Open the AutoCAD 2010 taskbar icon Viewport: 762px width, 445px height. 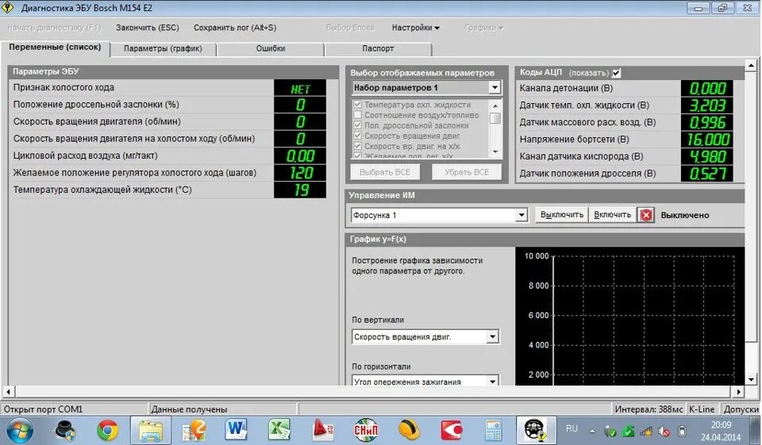(323, 430)
